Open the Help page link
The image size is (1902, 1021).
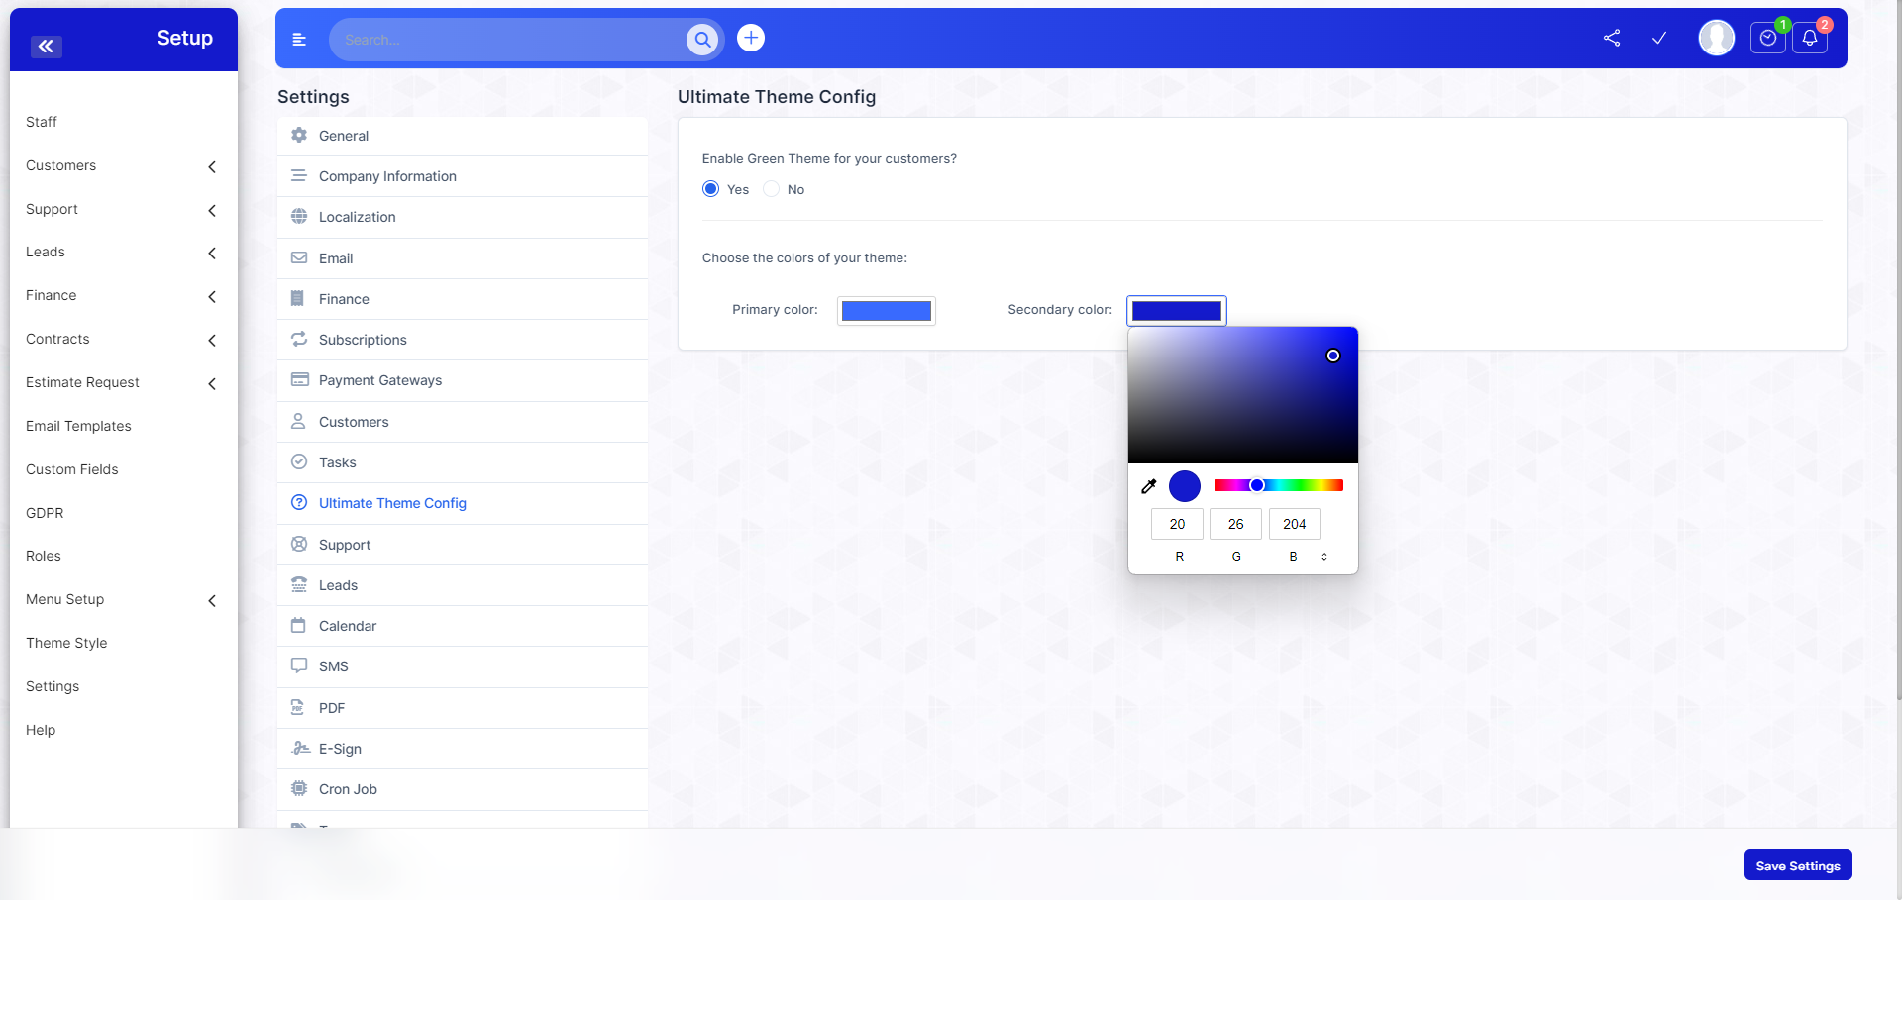40,730
